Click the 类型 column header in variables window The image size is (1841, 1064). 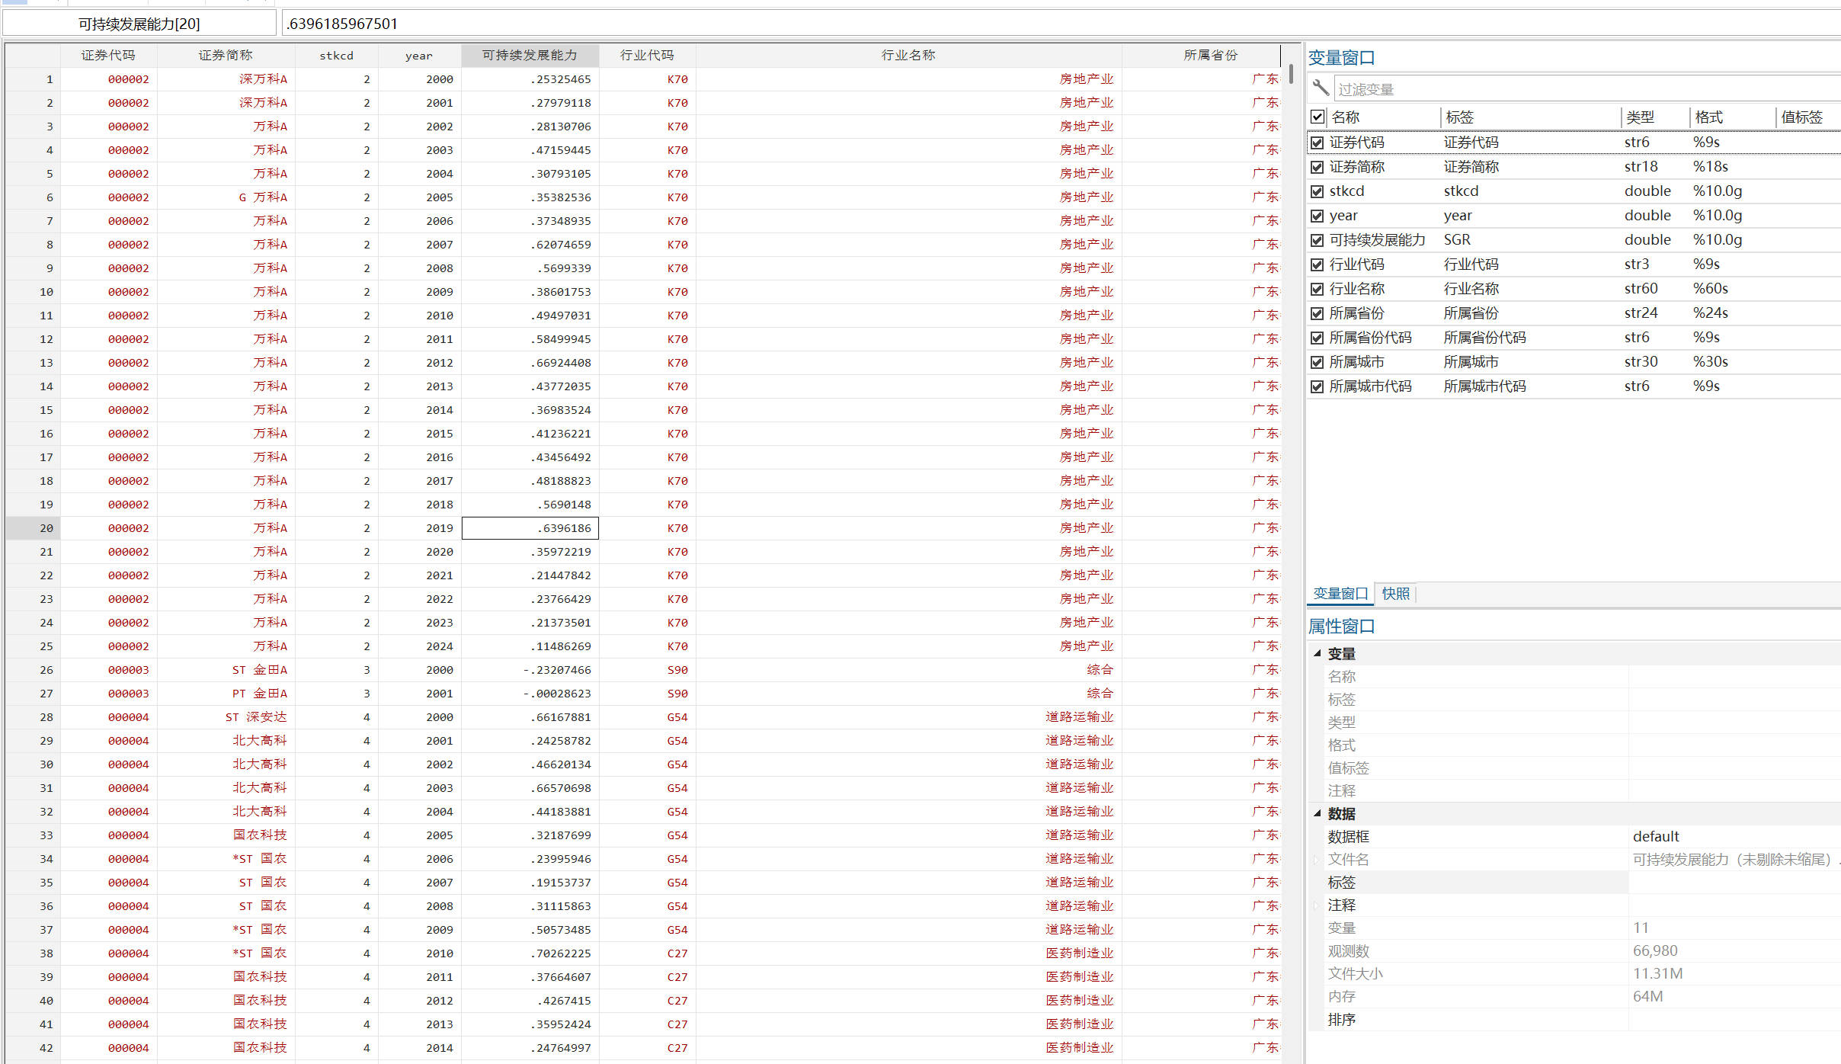pyautogui.click(x=1640, y=117)
